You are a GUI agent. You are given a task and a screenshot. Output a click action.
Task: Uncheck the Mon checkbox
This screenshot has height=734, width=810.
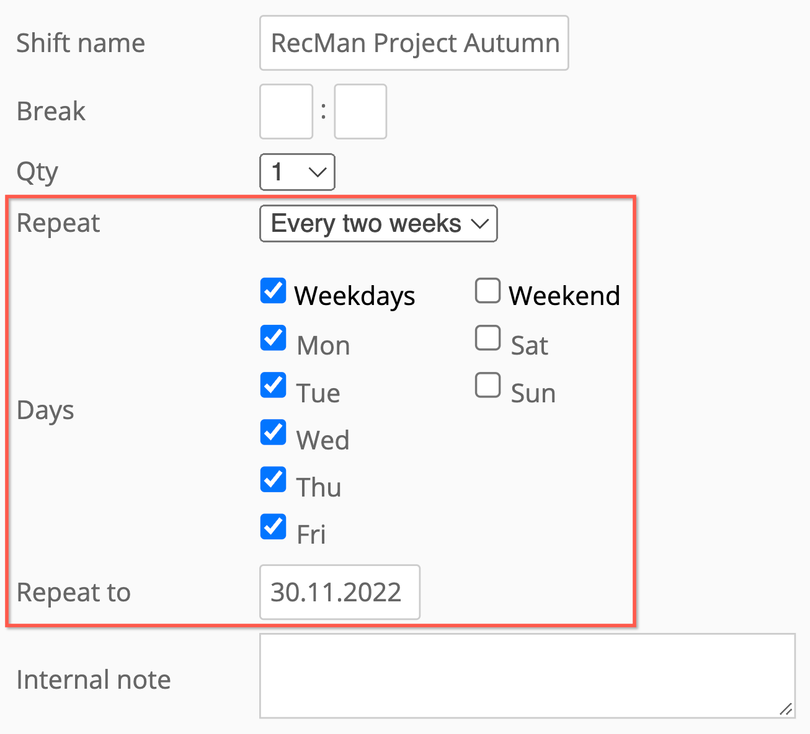pyautogui.click(x=273, y=338)
